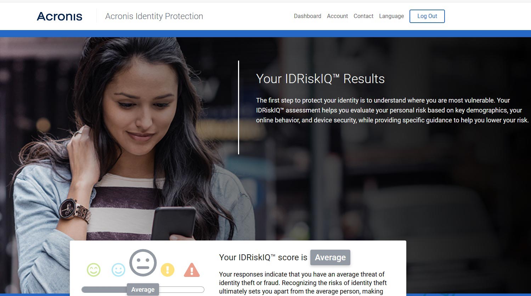Viewport: 531px width, 296px height.
Task: Click the blue smiling face icon
Action: coord(118,270)
